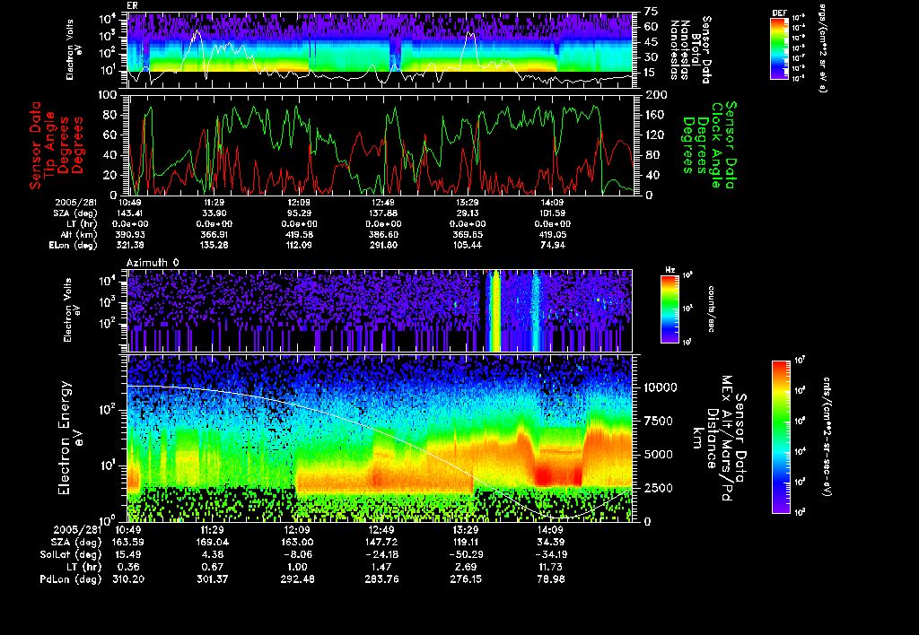Click the ELon value 74.94
919x635 pixels.
tap(552, 245)
